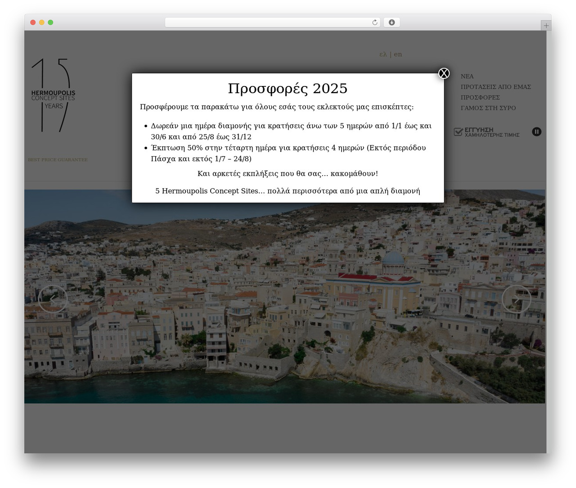Click the Προσφορές 2025 heading

click(288, 88)
